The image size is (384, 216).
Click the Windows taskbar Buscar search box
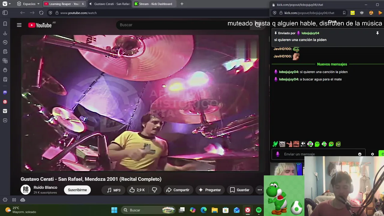[149, 210]
